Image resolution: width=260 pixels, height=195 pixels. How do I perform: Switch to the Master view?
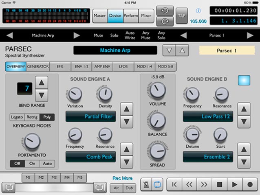pos(100,16)
